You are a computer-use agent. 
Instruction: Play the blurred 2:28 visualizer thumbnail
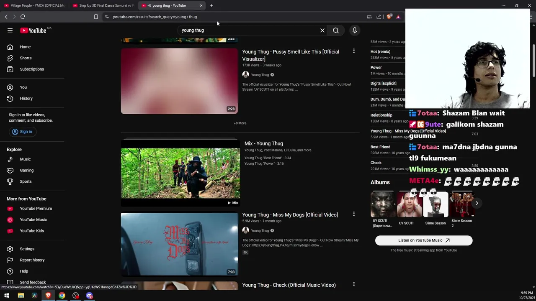(179, 81)
